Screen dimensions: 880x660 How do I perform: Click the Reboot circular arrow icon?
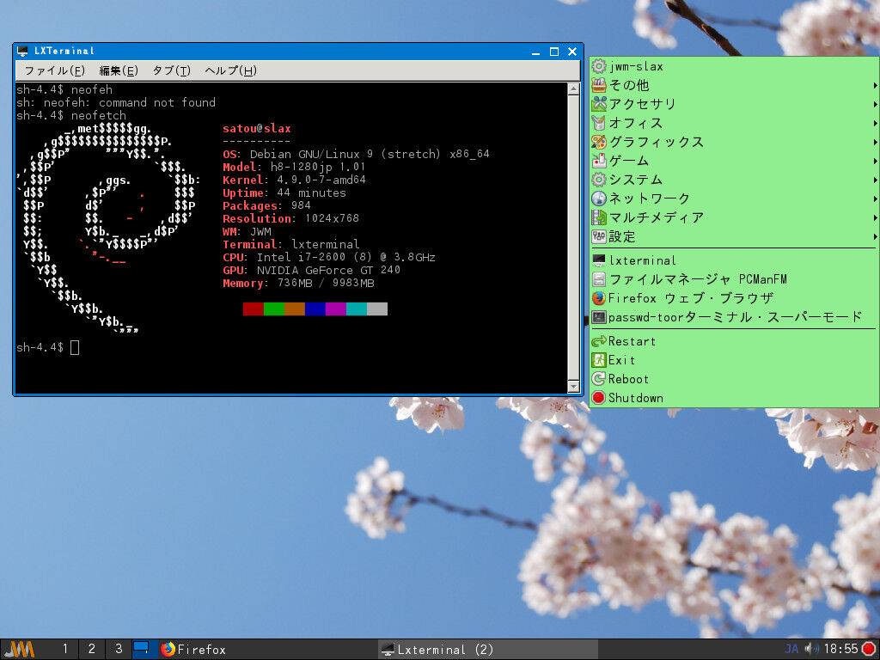coord(599,379)
